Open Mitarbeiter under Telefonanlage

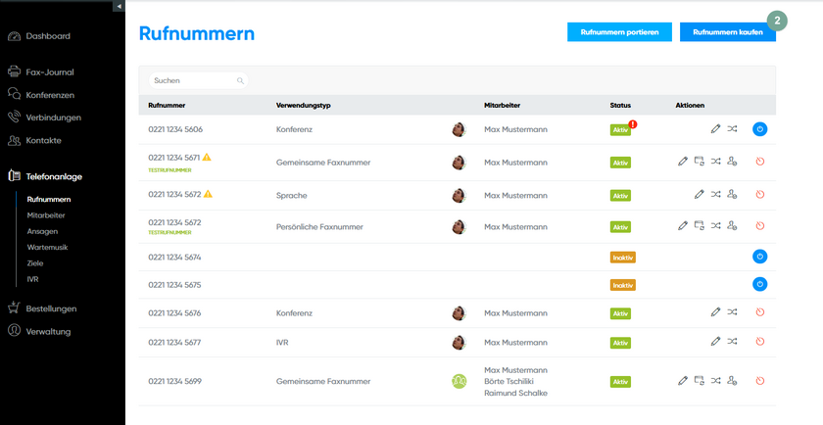46,214
